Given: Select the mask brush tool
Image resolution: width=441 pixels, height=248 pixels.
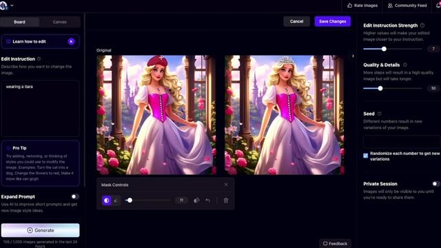Looking at the screenshot, I should click(107, 200).
